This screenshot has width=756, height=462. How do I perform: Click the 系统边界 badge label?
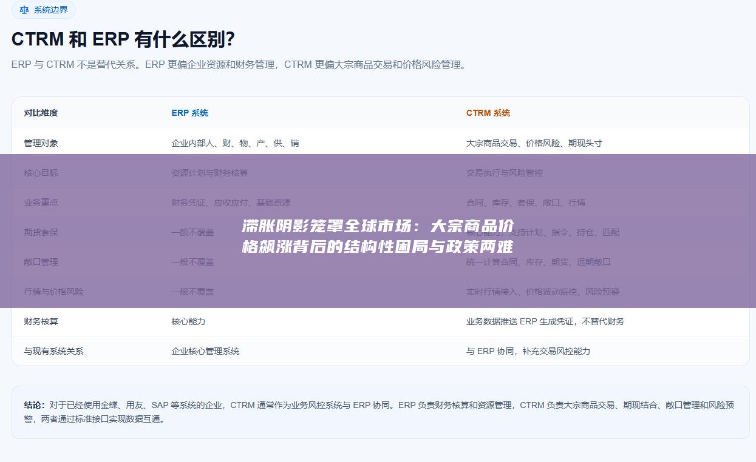(51, 10)
